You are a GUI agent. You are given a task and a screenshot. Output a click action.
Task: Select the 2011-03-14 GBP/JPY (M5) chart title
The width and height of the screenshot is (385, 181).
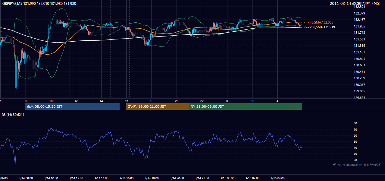pos(356,3)
